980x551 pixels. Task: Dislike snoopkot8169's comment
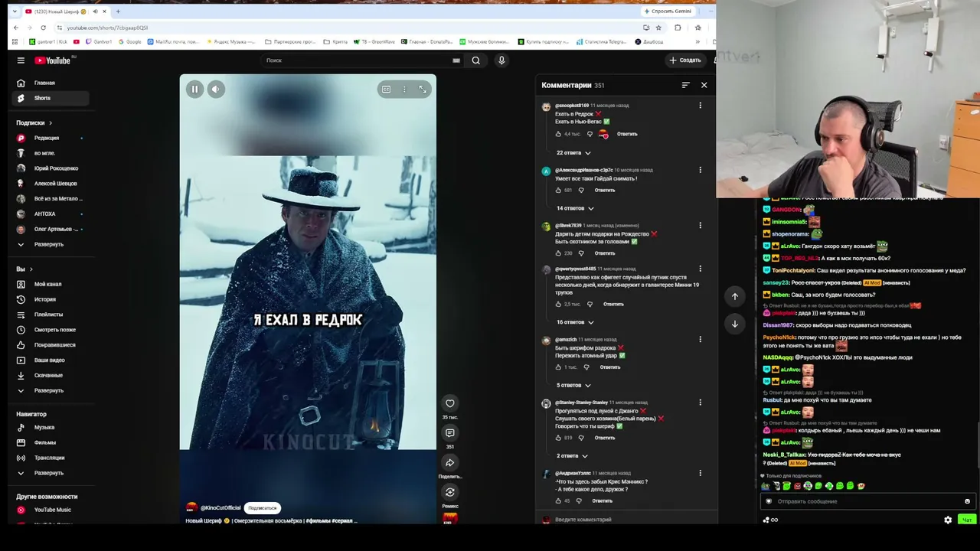(x=590, y=134)
